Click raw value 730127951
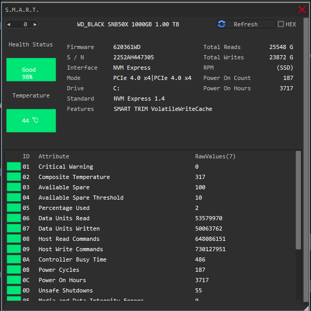 click(210, 249)
